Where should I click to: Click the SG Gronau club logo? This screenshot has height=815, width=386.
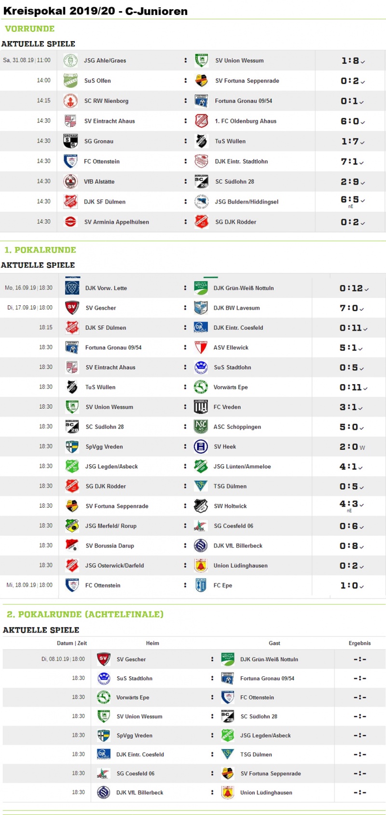click(x=70, y=141)
